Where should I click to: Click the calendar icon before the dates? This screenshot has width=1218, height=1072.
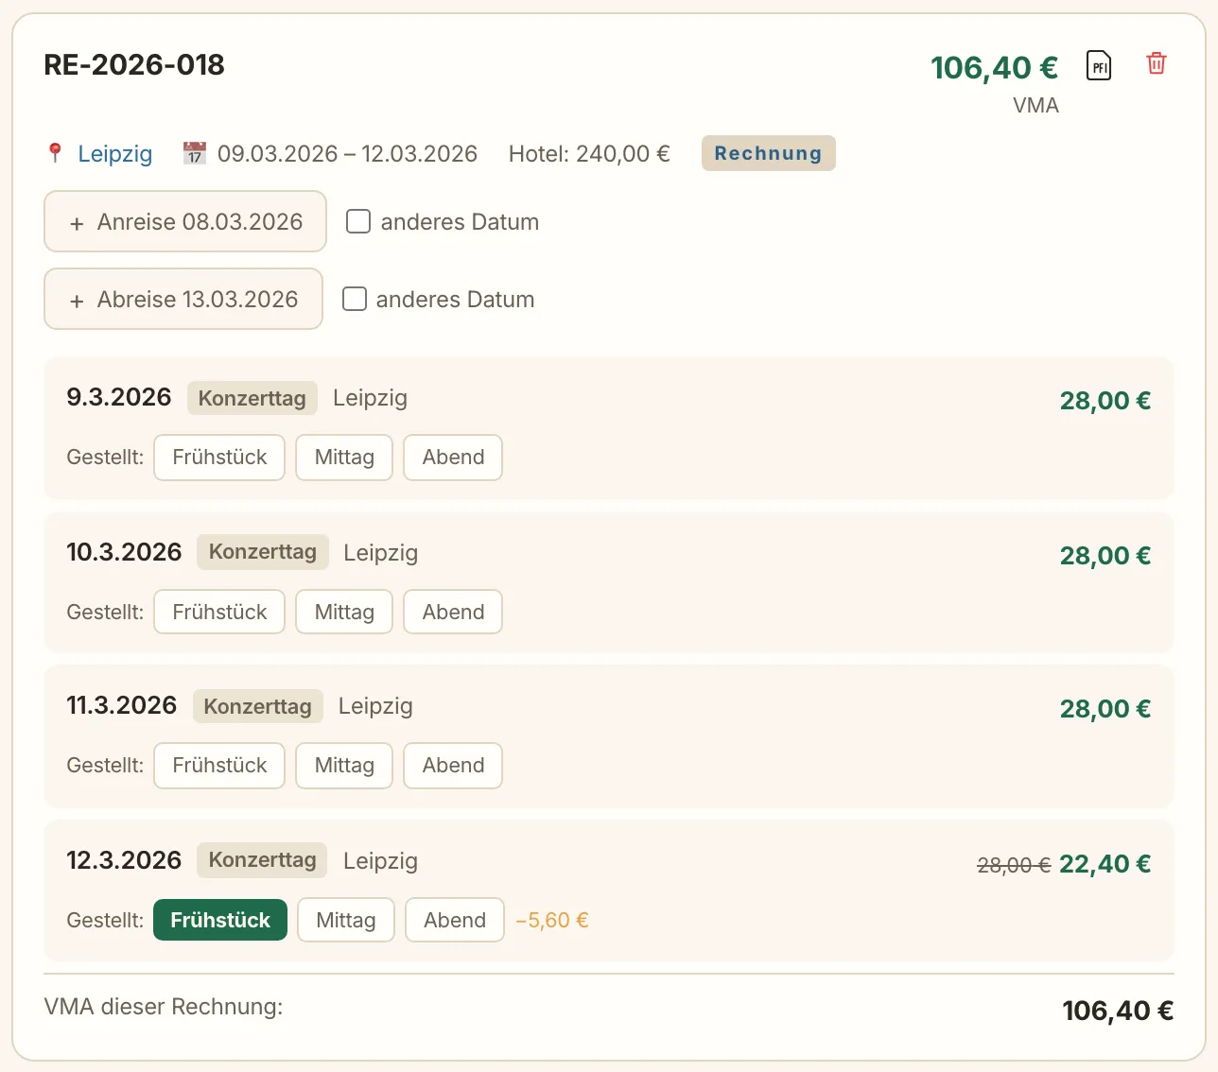coord(194,153)
